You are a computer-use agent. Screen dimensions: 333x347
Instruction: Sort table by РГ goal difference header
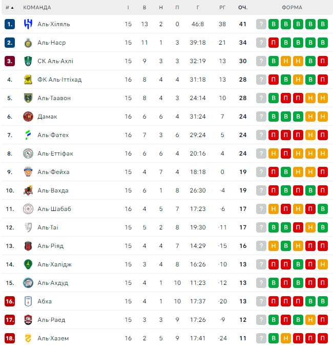point(222,8)
